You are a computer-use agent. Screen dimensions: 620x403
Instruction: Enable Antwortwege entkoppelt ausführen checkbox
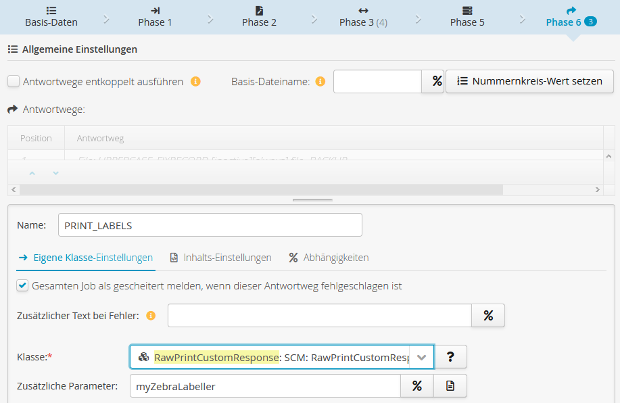pos(14,82)
